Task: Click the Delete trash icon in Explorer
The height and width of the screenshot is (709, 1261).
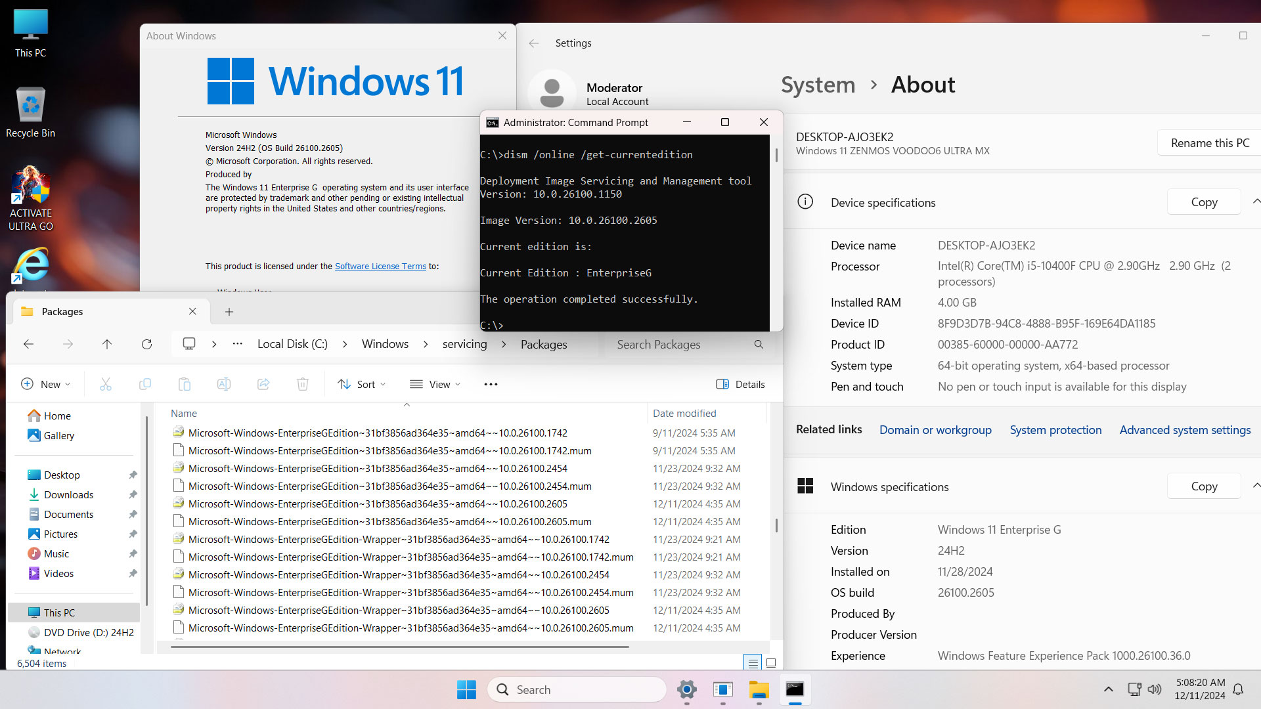Action: [x=303, y=384]
